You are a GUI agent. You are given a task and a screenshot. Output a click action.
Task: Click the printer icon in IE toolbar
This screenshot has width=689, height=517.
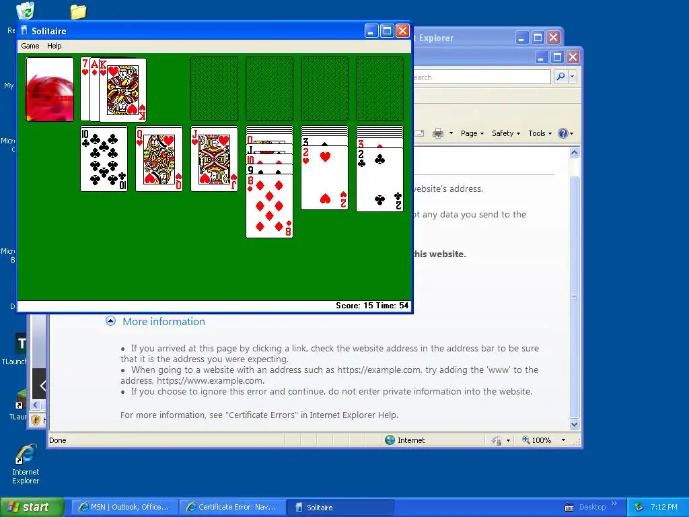437,133
